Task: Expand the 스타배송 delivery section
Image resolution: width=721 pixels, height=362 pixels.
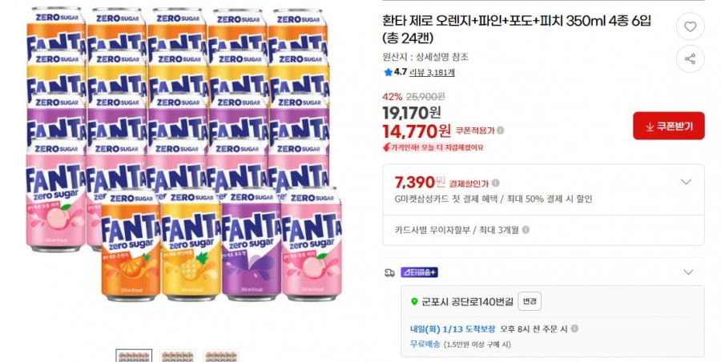Action: 687,272
